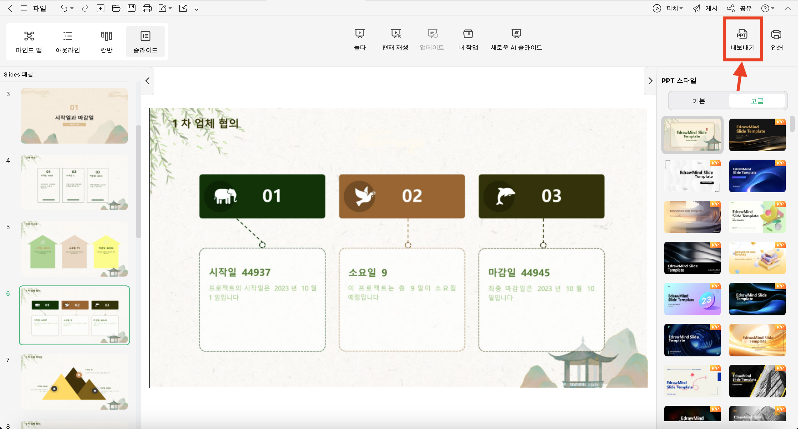The height and width of the screenshot is (429, 798).
Task: Click the 놀다 play slideshow icon
Action: [360, 34]
